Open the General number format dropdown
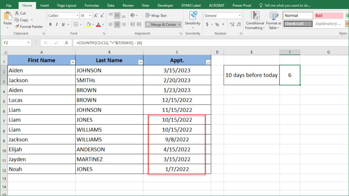349x196 pixels. coord(239,15)
